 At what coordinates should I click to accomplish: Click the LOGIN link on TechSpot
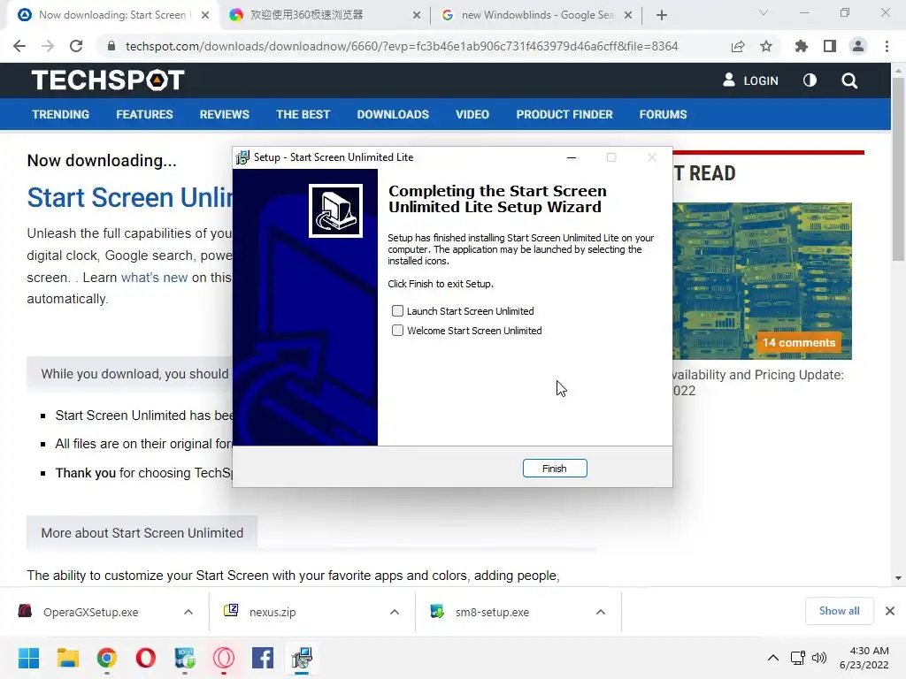coord(750,80)
